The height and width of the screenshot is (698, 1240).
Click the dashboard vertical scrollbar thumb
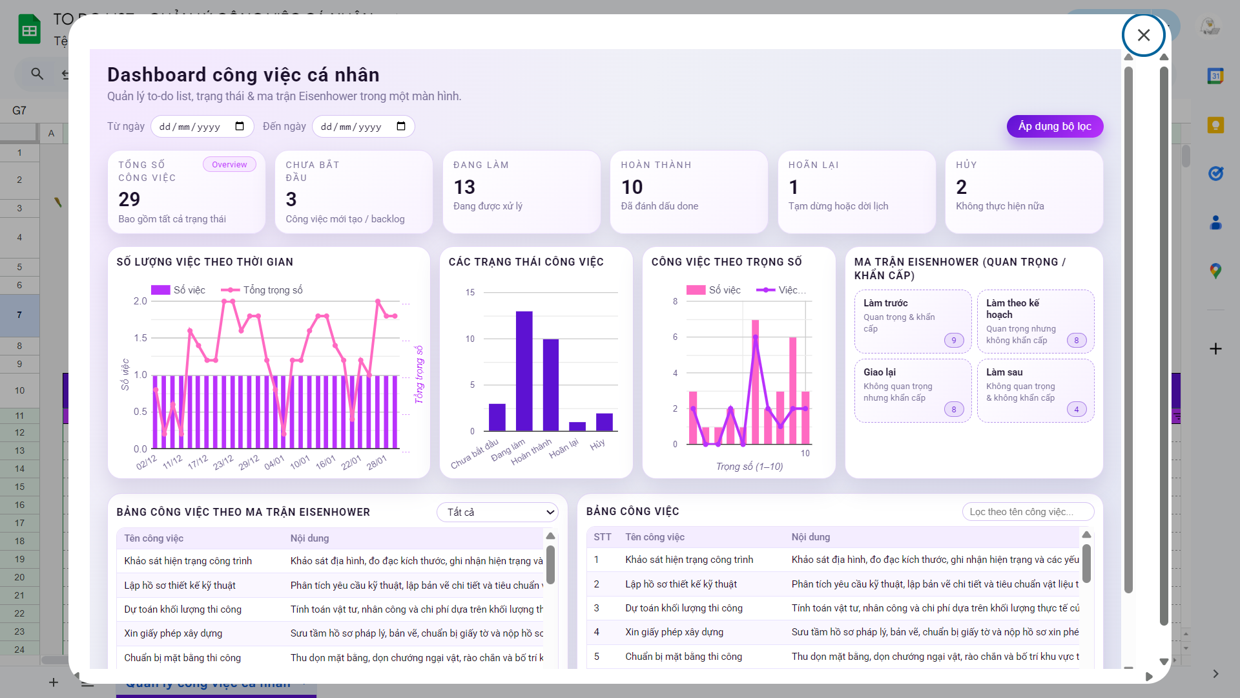[x=1128, y=330]
